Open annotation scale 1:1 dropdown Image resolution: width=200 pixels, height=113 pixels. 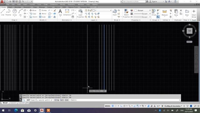click(x=158, y=106)
